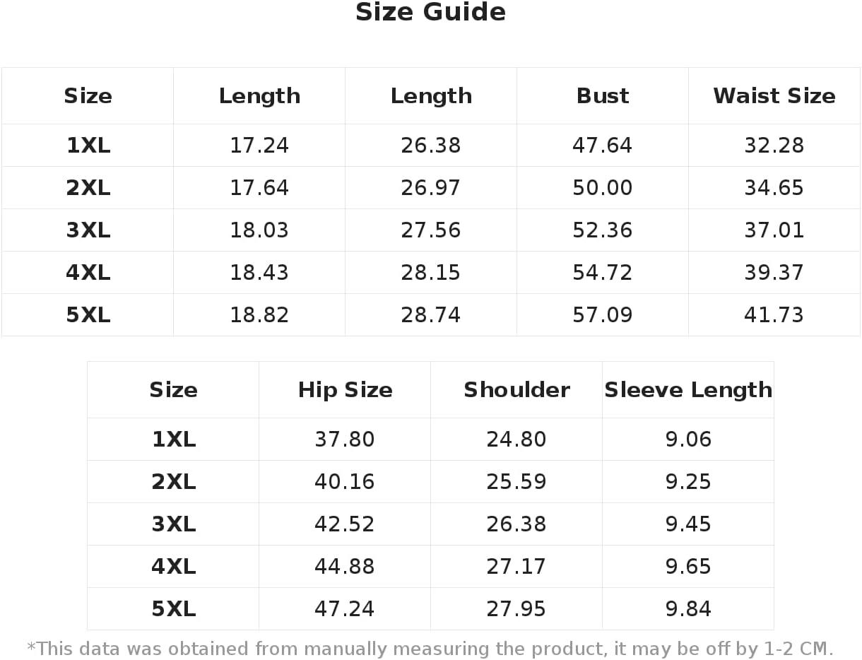Image resolution: width=862 pixels, height=660 pixels.
Task: Click the 5XL hip value 47.24
Action: pos(345,609)
